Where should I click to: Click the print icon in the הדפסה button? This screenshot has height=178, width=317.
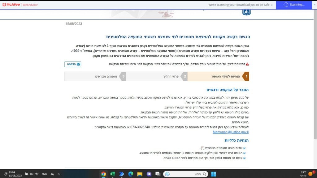78,64
